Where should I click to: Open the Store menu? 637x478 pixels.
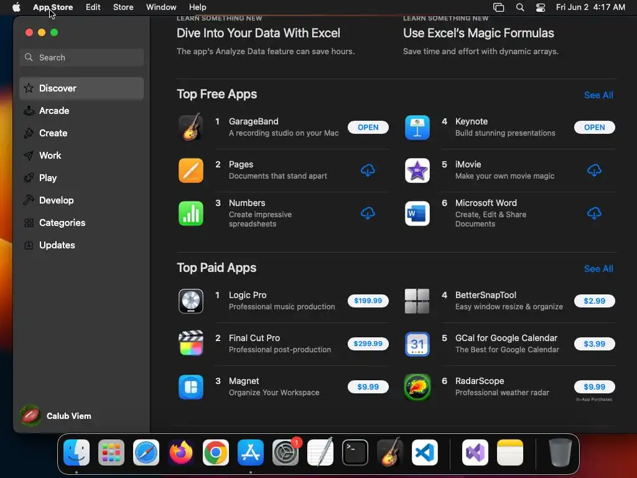point(123,7)
